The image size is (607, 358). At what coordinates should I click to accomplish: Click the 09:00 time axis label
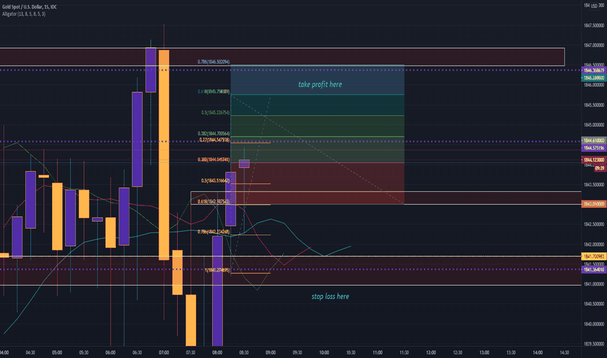(x=270, y=353)
